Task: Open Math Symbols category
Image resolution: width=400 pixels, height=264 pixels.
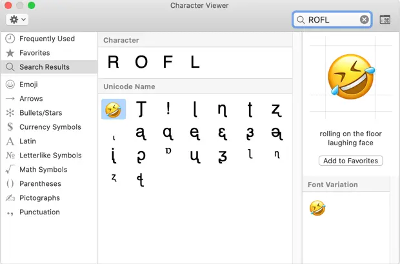Action: (43, 170)
